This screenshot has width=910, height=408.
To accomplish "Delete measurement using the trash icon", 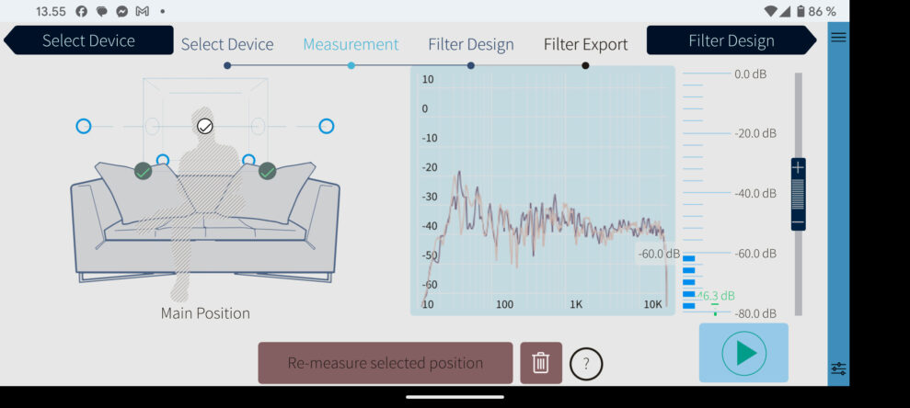I will click(x=541, y=363).
